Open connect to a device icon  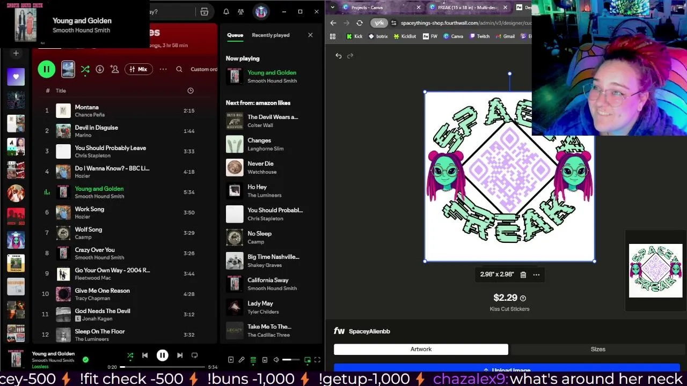point(265,360)
